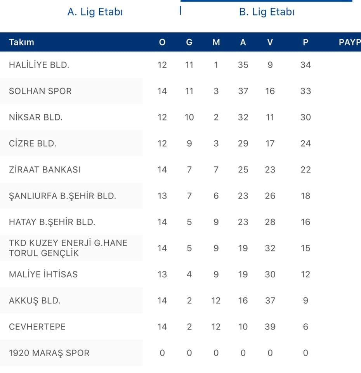Image resolution: width=361 pixels, height=373 pixels.
Task: Click MALİYE İHTİSAS team name
Action: click(43, 274)
